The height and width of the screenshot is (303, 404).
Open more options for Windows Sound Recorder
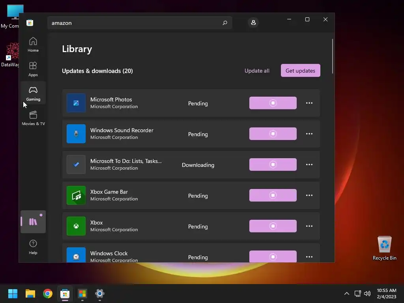pyautogui.click(x=309, y=134)
